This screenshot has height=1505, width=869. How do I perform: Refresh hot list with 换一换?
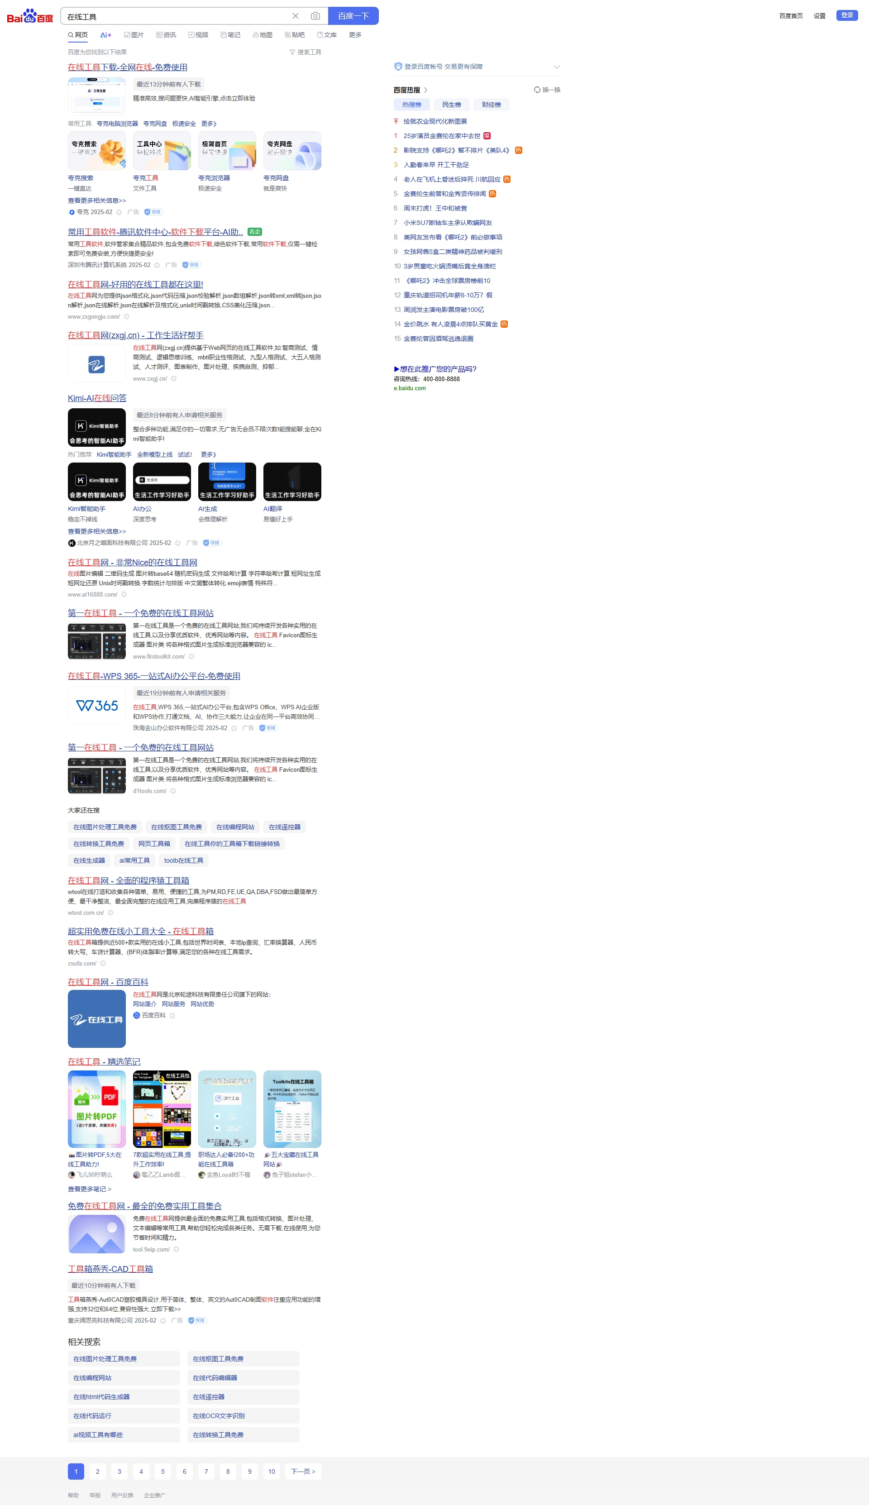pyautogui.click(x=547, y=90)
